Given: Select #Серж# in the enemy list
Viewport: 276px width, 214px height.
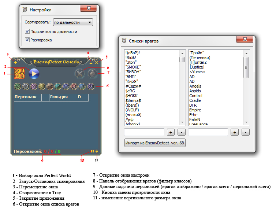Looking at the screenshot, I should click(x=133, y=86).
